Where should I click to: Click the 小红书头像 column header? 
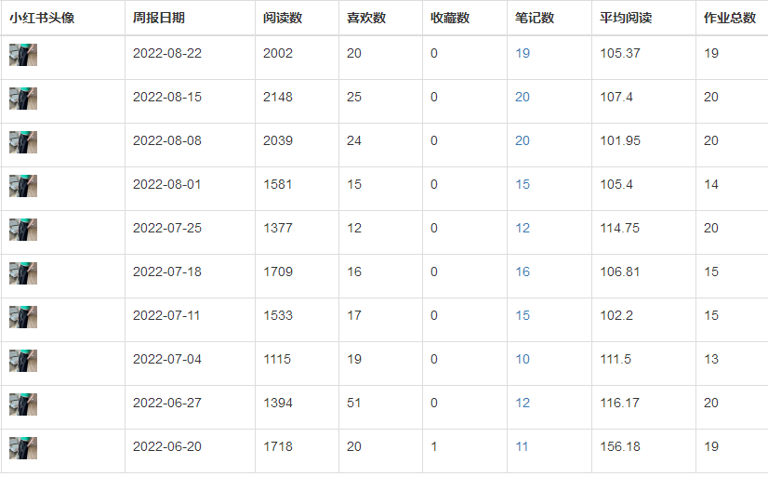point(42,18)
